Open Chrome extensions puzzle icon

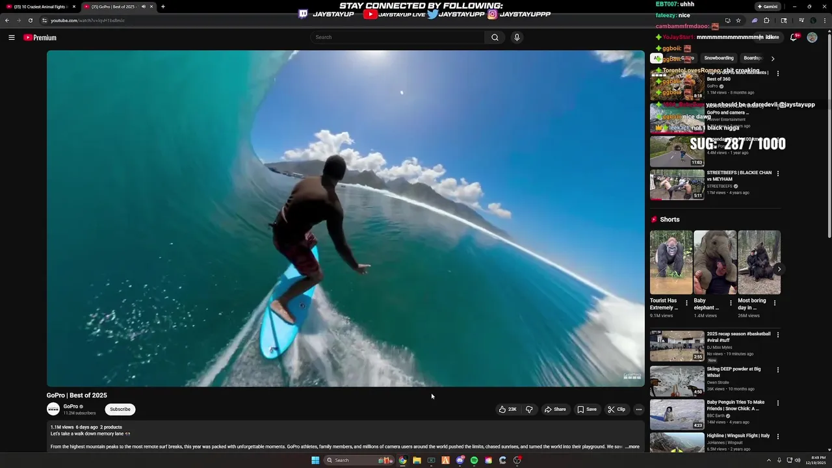pyautogui.click(x=766, y=20)
